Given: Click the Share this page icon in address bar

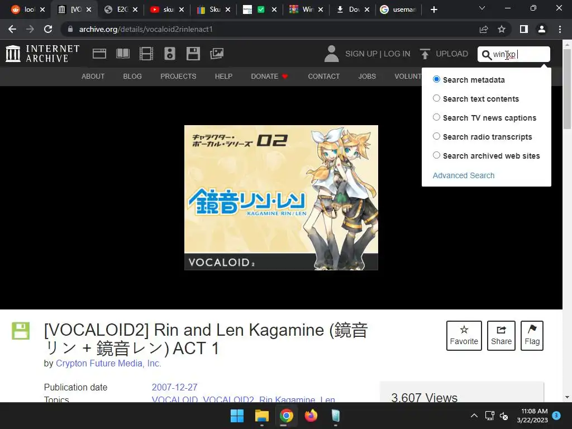Looking at the screenshot, I should pyautogui.click(x=484, y=29).
